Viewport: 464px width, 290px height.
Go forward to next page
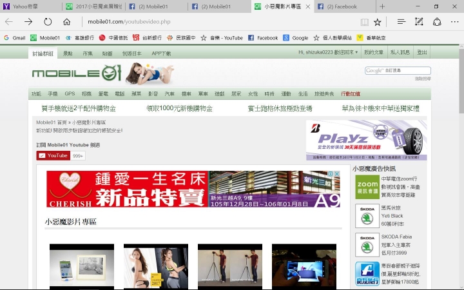click(x=28, y=22)
